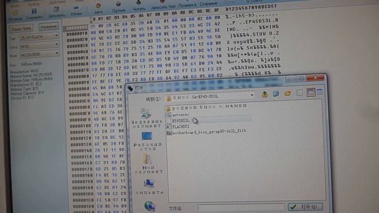Click the Сохранить floppy disk toolbar icon

pos(34,11)
